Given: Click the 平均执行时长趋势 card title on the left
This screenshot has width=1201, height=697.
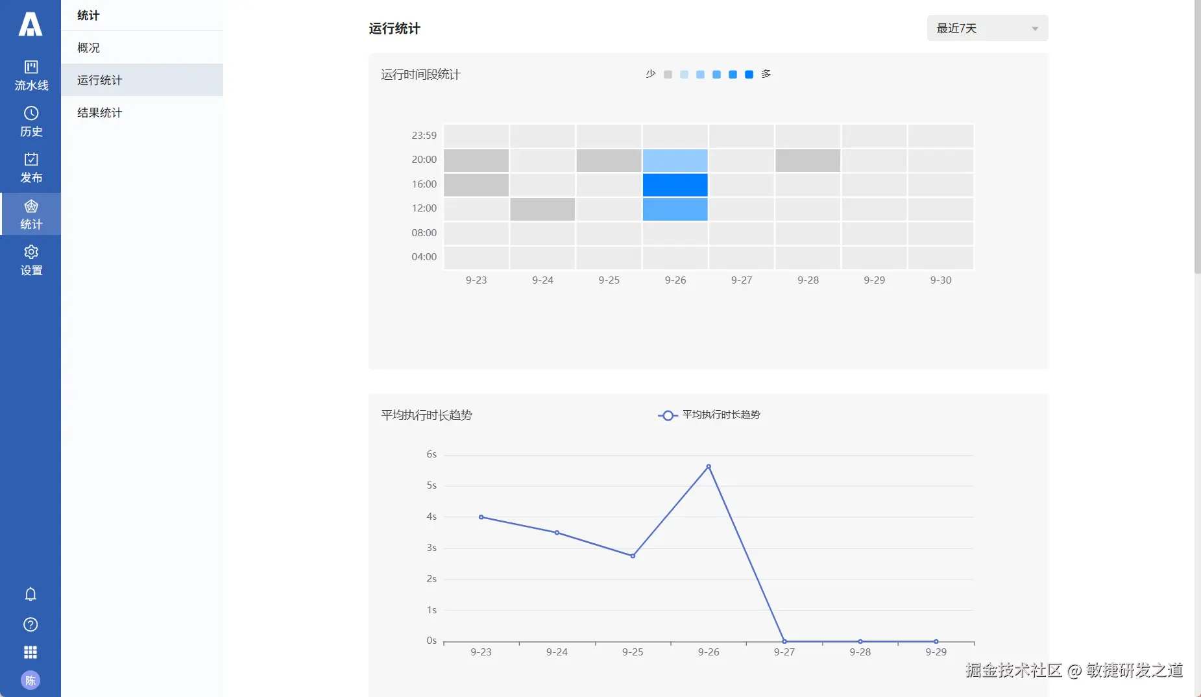Looking at the screenshot, I should tap(426, 415).
